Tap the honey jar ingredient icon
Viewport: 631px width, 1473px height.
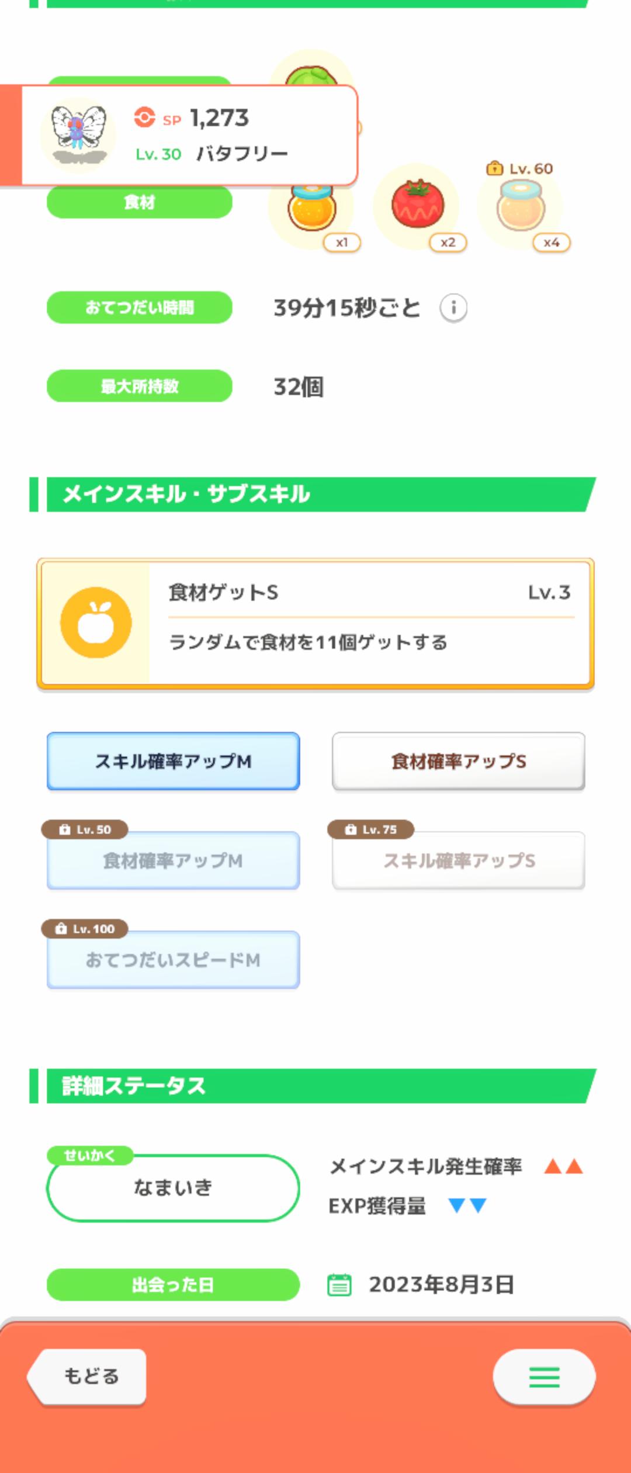[x=312, y=208]
